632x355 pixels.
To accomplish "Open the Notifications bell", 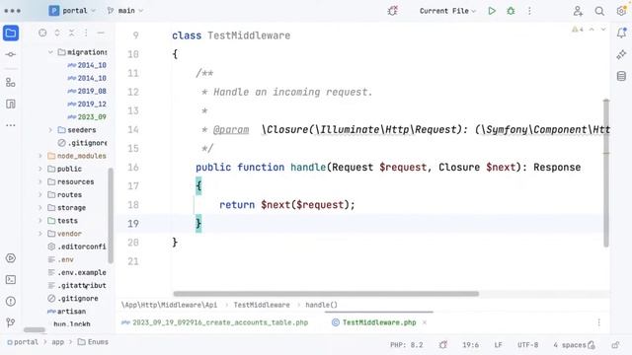I will pos(621,33).
